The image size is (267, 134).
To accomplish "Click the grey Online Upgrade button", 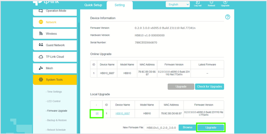I will tap(181, 87).
